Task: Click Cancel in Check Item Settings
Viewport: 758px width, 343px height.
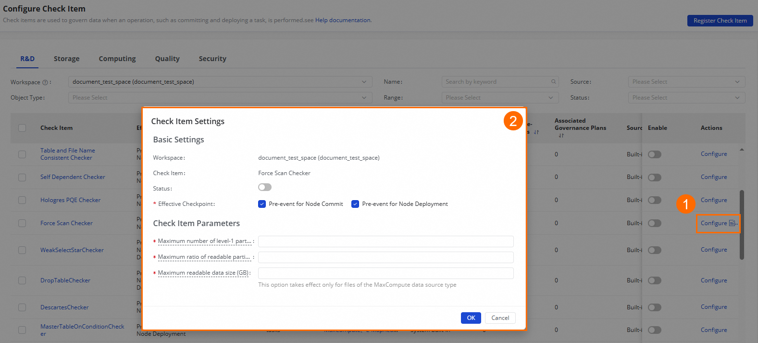Action: pyautogui.click(x=500, y=318)
